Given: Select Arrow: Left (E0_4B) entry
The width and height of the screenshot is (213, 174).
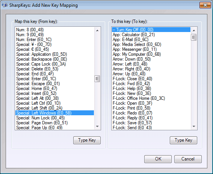Looking at the screenshot, I should pos(151,64).
